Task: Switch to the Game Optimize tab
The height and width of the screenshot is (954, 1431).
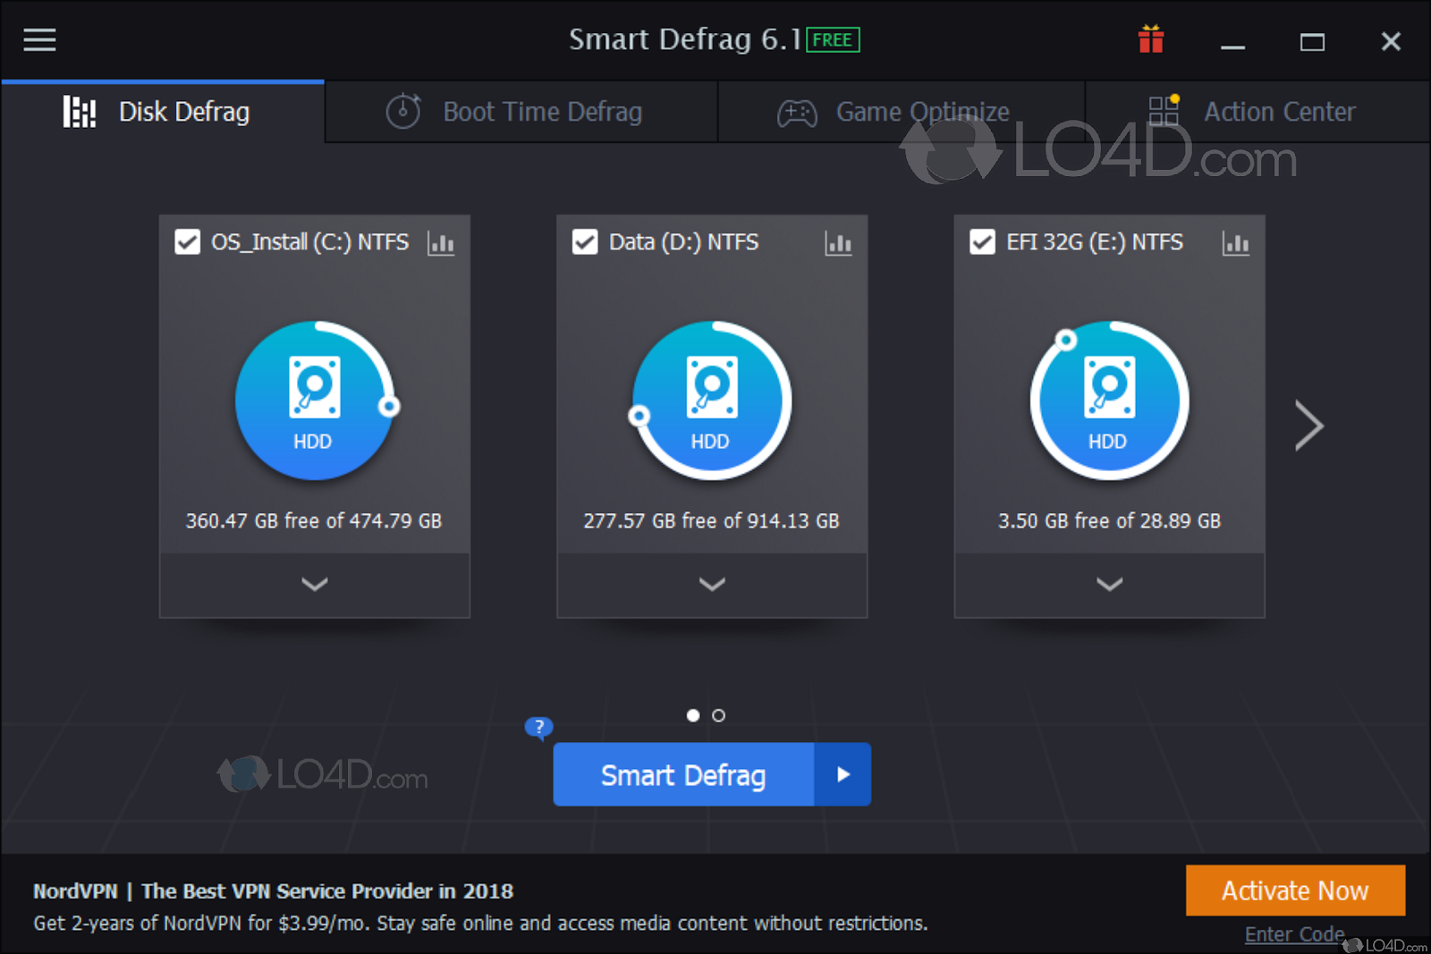Action: point(902,112)
